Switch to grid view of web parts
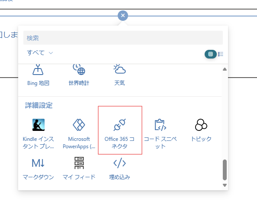Viewport: 257px width, 205px height. tap(210, 54)
